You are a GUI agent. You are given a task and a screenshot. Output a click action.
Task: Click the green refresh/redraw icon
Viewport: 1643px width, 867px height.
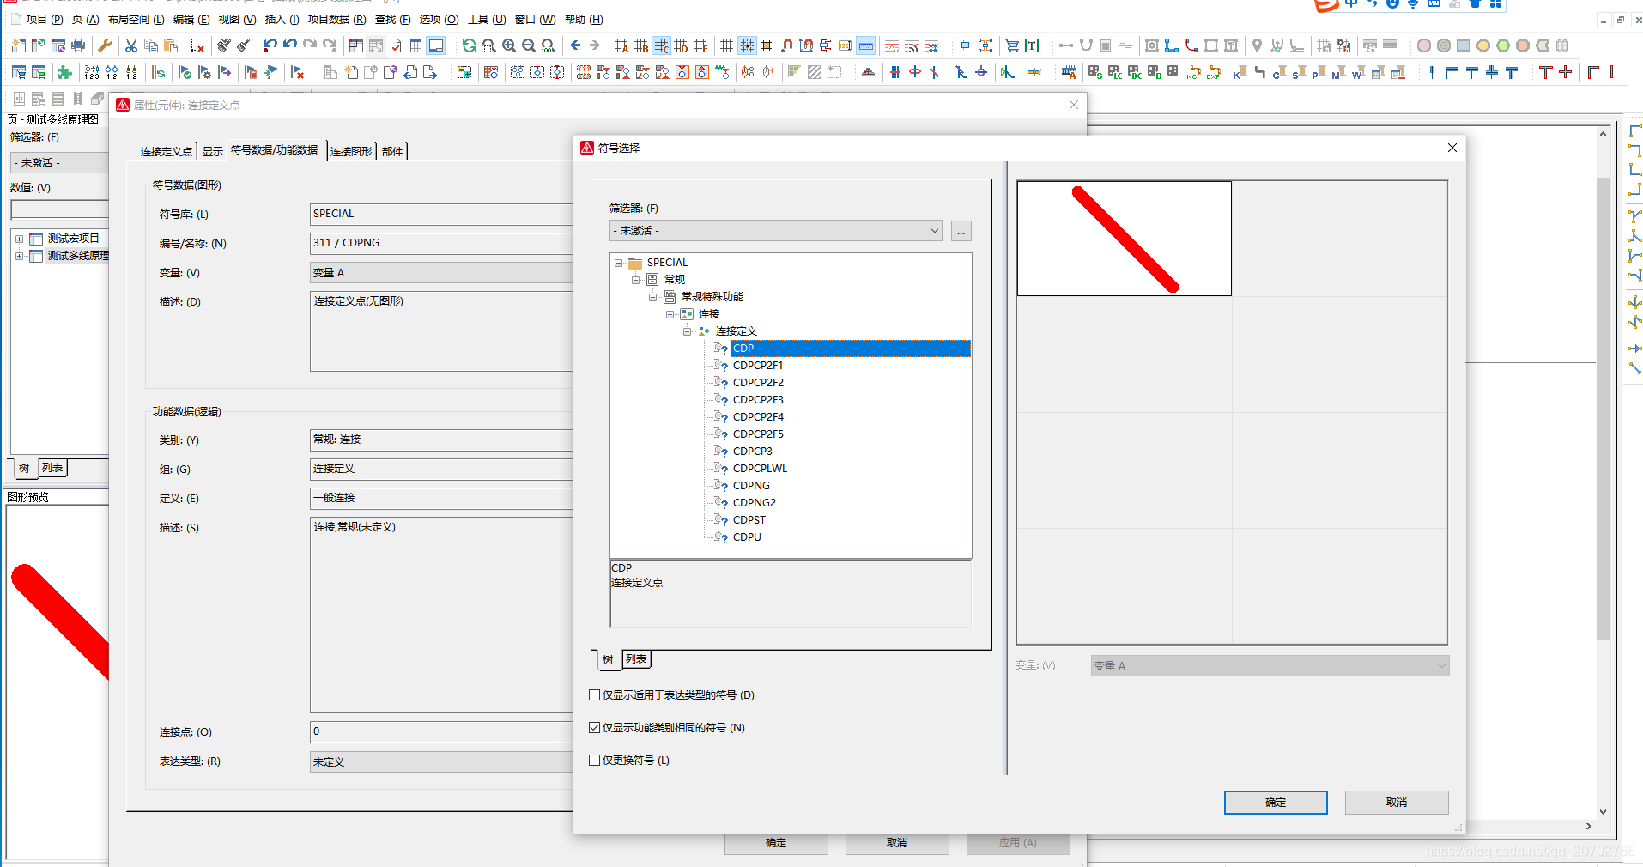(x=469, y=45)
